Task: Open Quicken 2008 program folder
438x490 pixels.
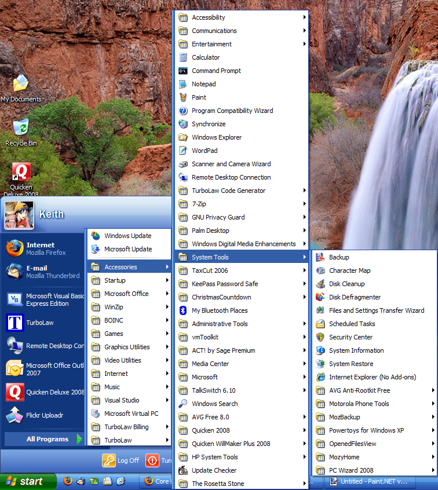Action: tap(242, 430)
